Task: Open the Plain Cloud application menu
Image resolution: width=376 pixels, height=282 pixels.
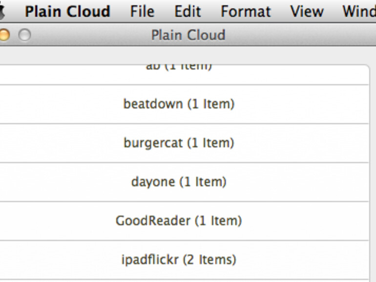Action: [x=67, y=11]
